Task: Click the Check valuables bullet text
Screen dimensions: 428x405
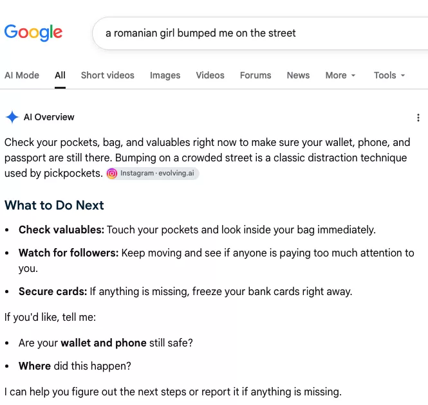Action: [x=197, y=230]
